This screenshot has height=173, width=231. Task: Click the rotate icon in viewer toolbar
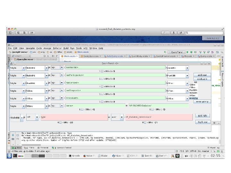click(174, 33)
